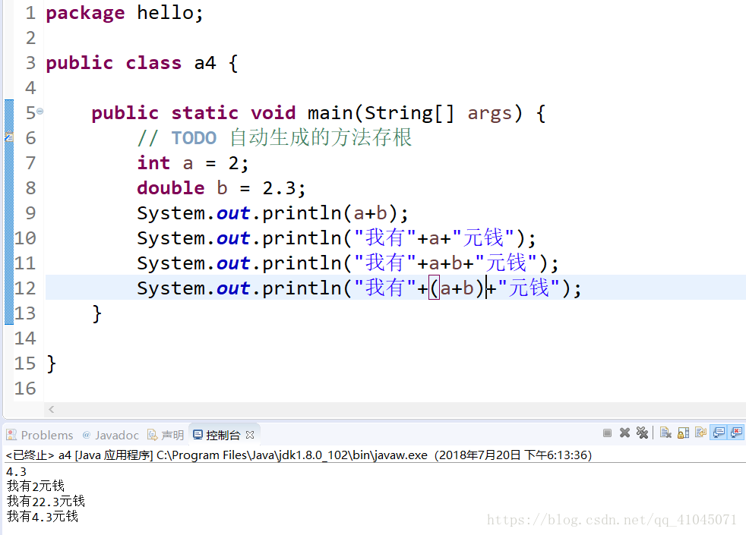
Task: Click the println statement on line 11
Action: pos(348,263)
